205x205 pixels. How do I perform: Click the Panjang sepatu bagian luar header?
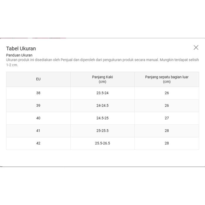click(167, 79)
